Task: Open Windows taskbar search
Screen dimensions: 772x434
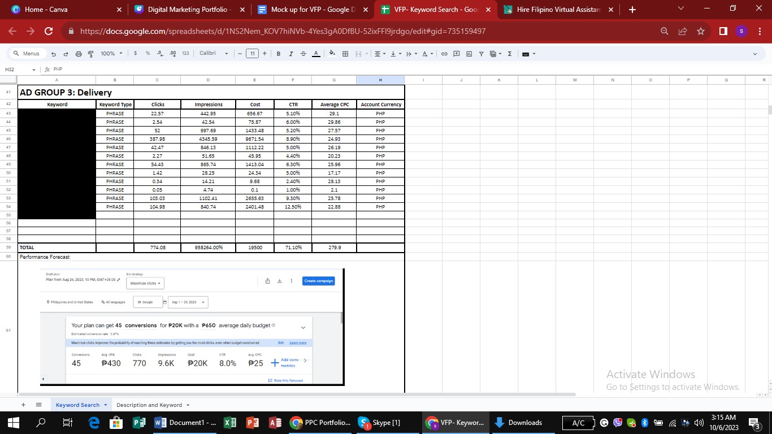Action: pos(41,422)
